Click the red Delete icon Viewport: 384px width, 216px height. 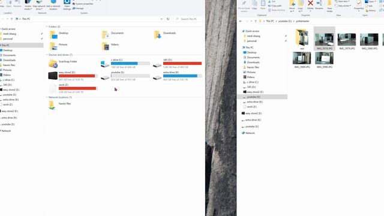[310, 3]
